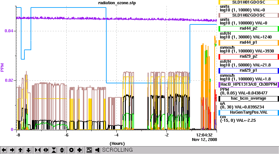
Task: Select the HacB_HPE1313A:0_Ch30PPM legend entry
Action: point(248,84)
